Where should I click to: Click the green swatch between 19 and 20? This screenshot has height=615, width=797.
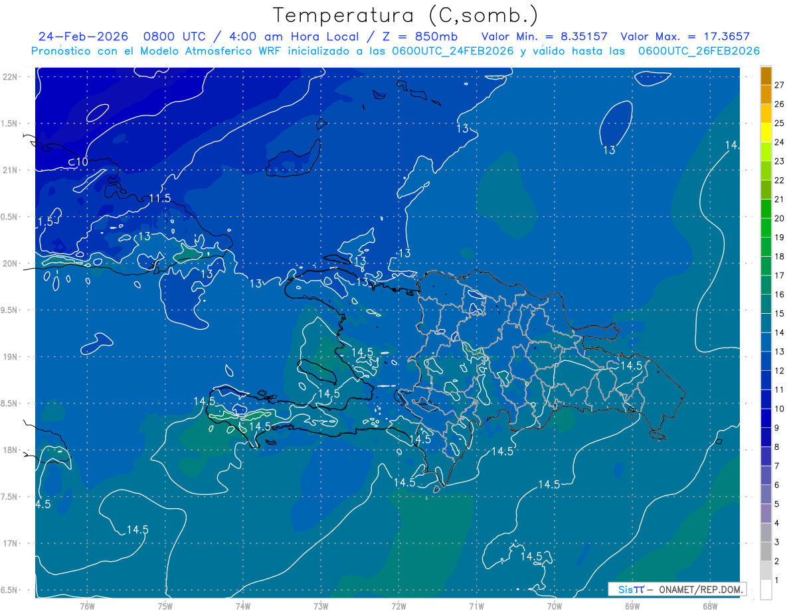[x=766, y=228]
